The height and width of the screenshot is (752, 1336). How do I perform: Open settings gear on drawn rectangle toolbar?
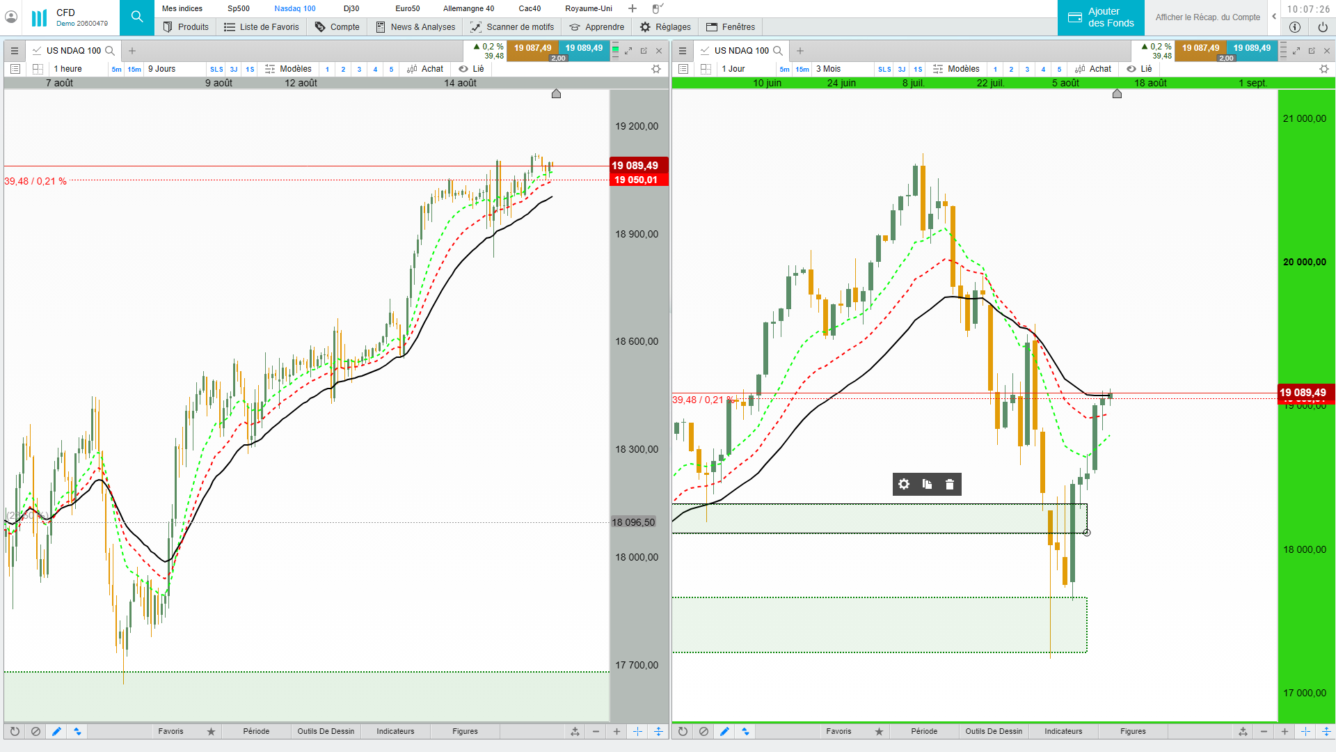(x=904, y=484)
